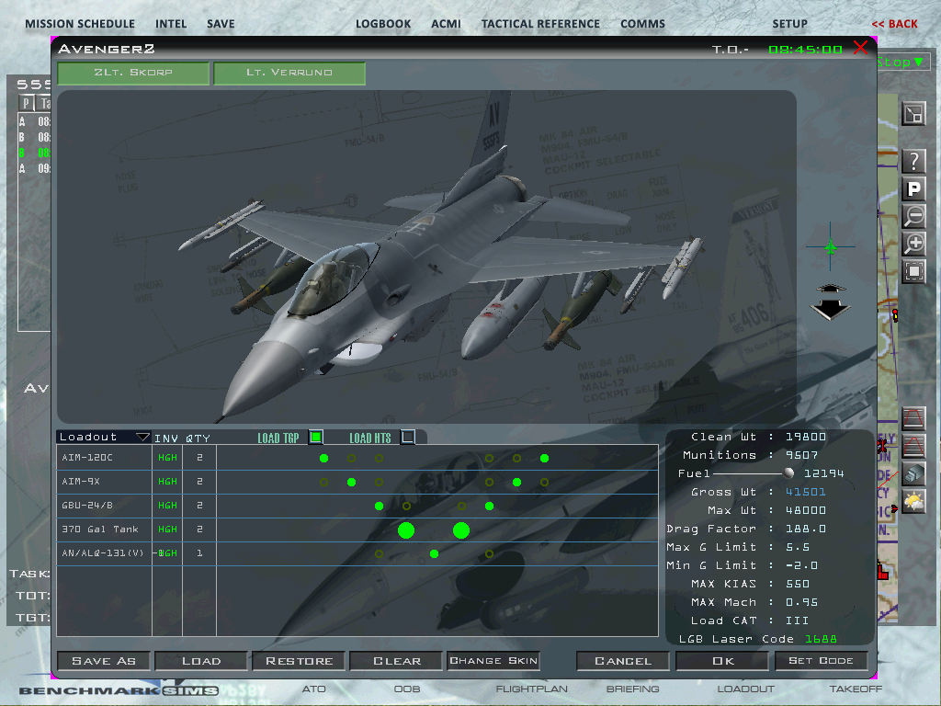Confirm loadout with OK button
This screenshot has height=706, width=941.
(722, 660)
